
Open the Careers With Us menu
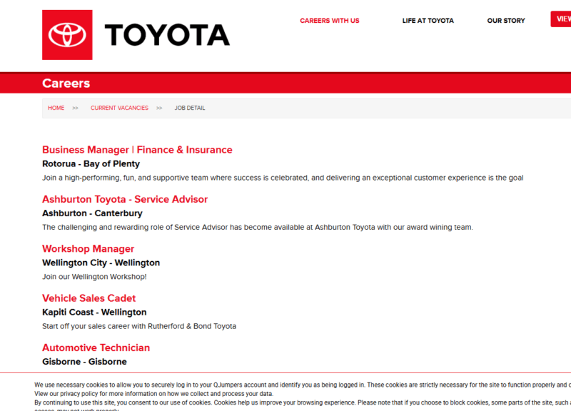coord(330,21)
